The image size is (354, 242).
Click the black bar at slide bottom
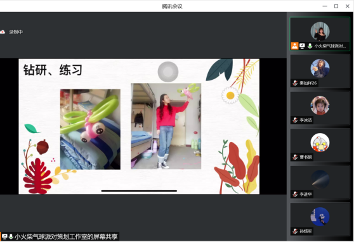click(x=139, y=191)
